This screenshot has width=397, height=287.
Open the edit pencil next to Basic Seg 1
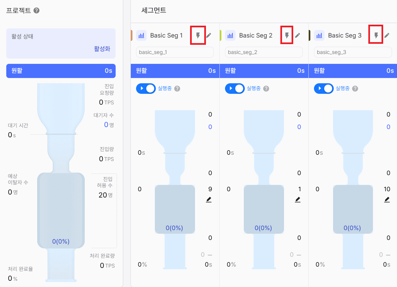[x=209, y=35]
